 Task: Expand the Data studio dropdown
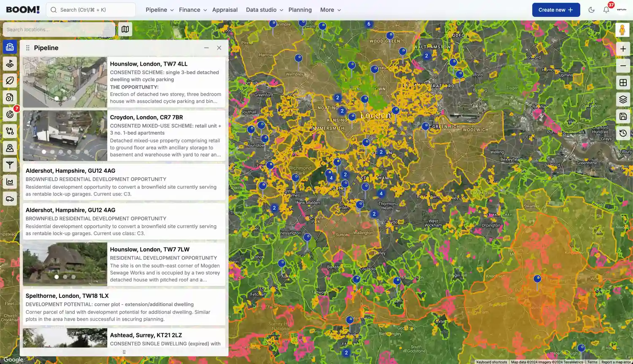coord(265,10)
